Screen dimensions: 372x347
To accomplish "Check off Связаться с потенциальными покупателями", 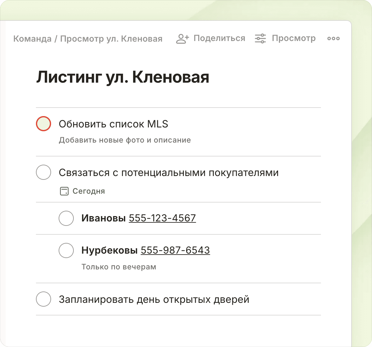I will [x=44, y=172].
